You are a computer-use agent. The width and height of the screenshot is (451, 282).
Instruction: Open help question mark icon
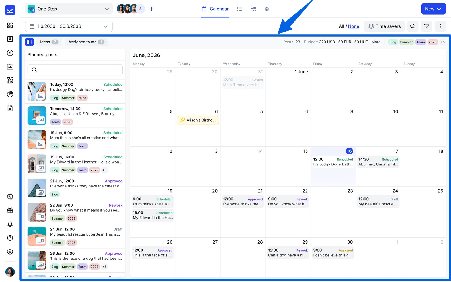10,238
